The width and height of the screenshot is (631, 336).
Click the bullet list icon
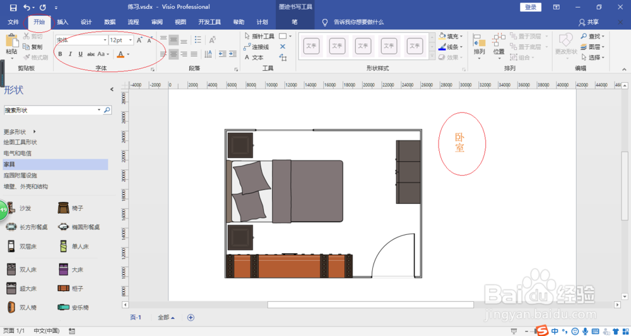pyautogui.click(x=198, y=40)
